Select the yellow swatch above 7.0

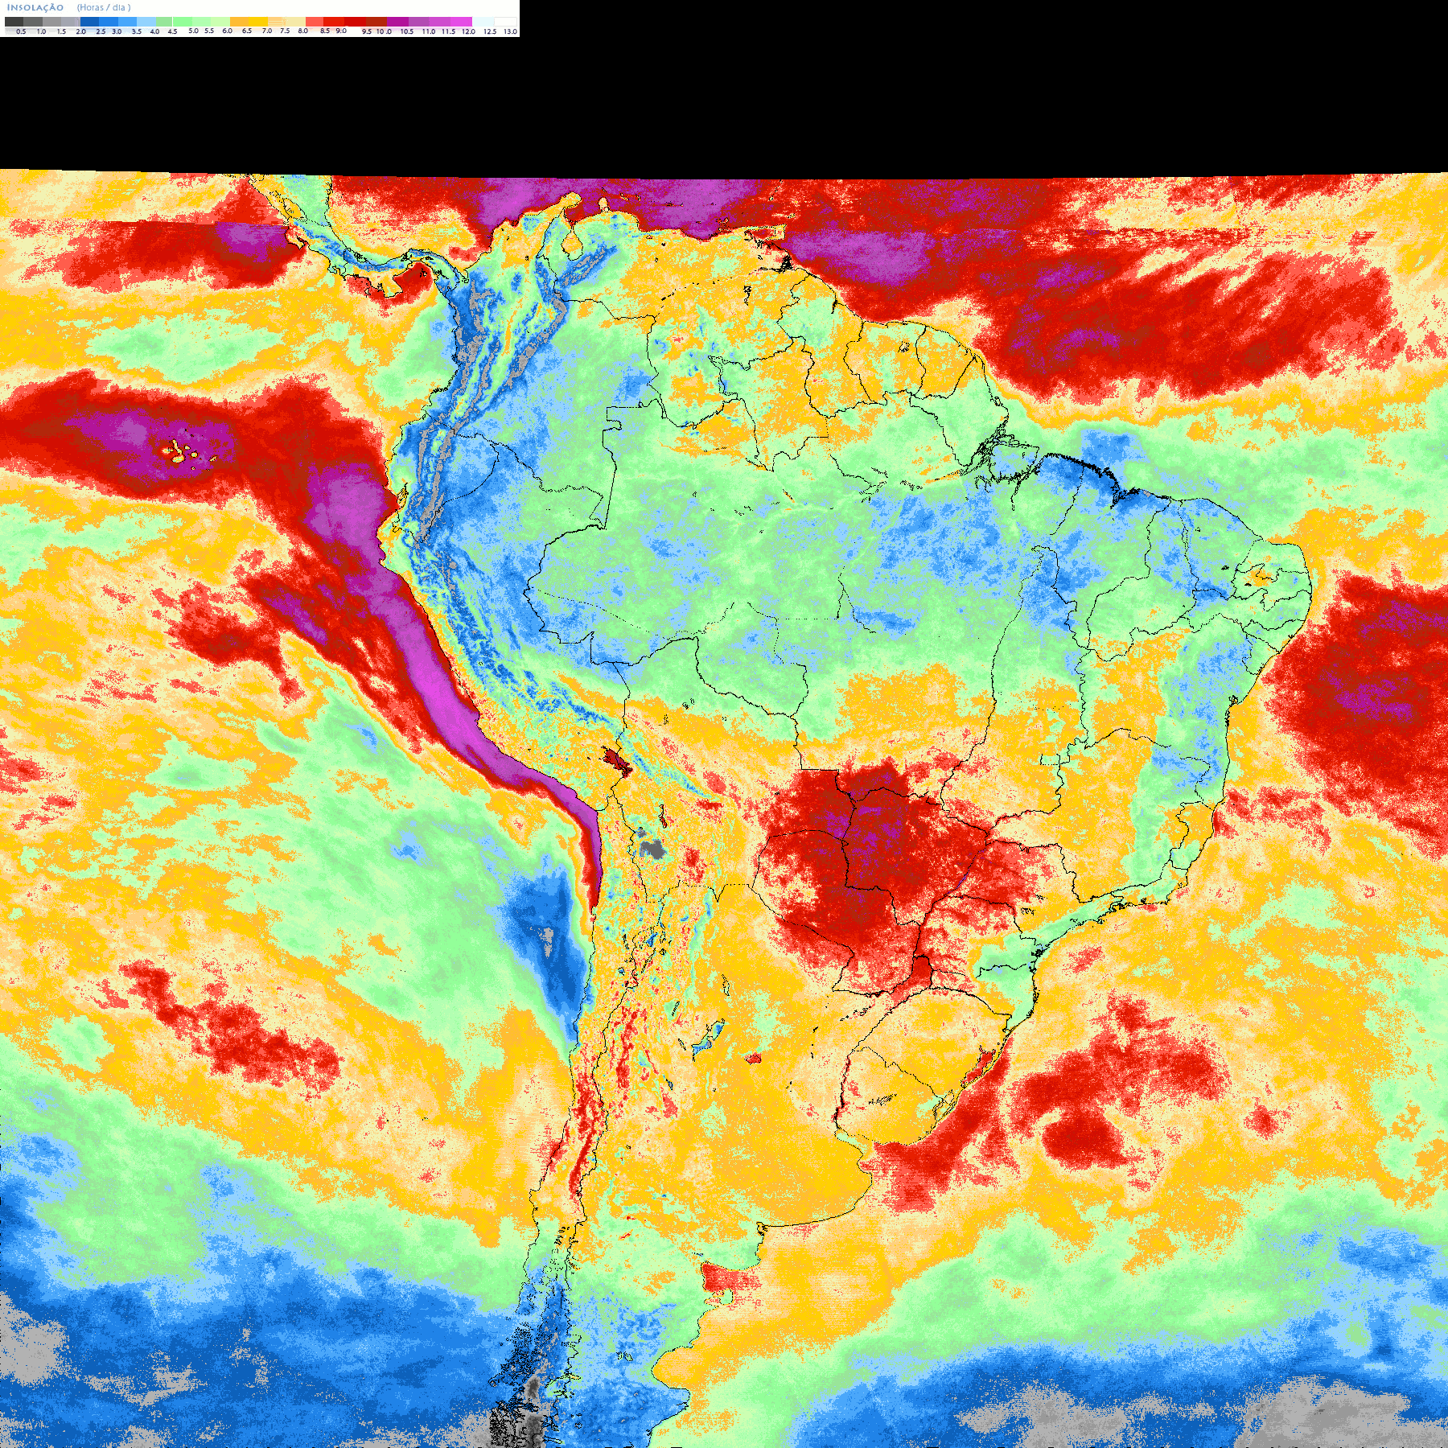point(258,22)
